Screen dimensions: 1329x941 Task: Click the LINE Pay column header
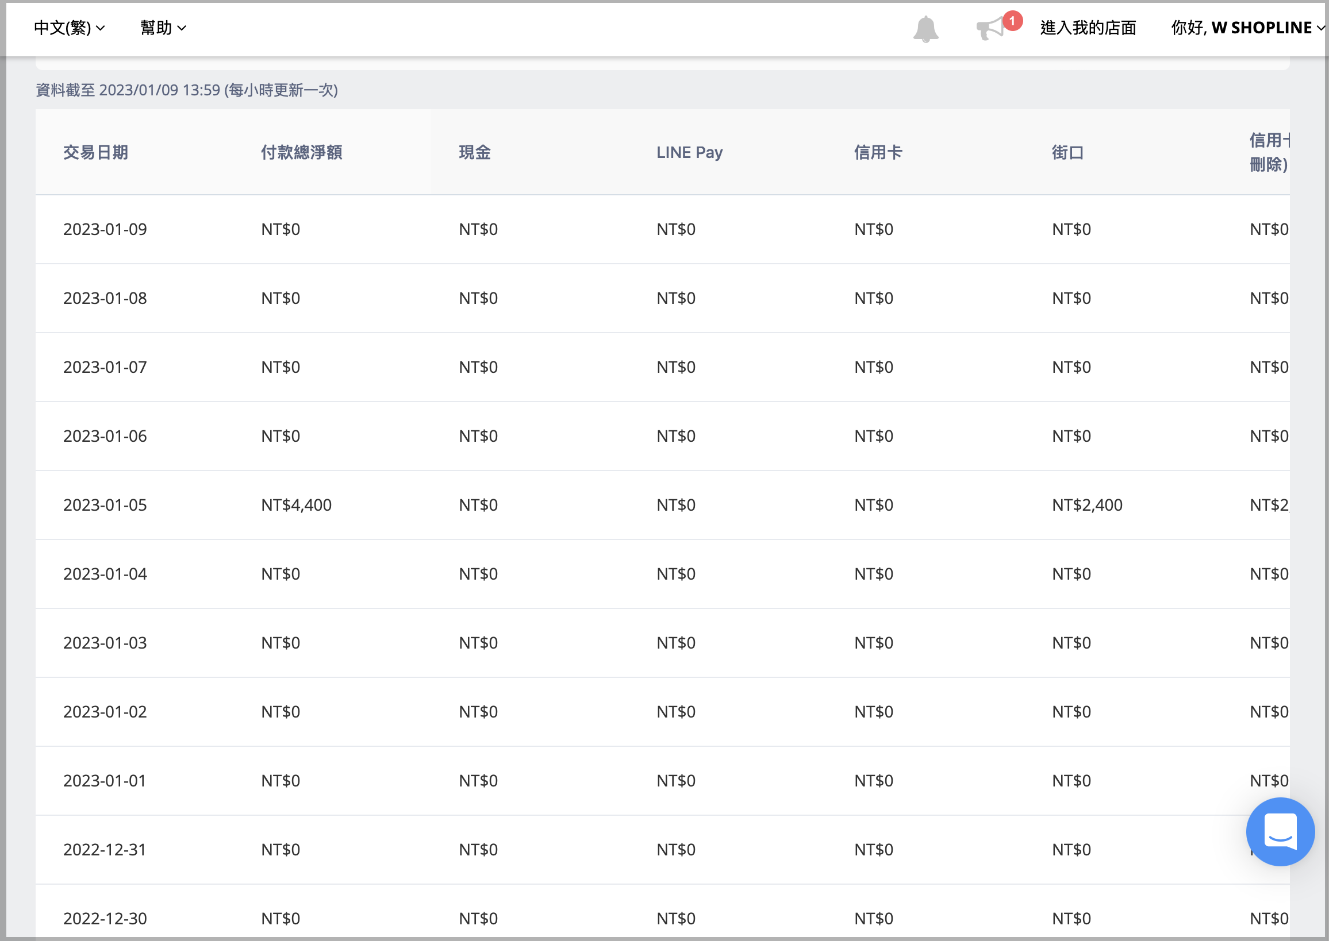(x=689, y=152)
